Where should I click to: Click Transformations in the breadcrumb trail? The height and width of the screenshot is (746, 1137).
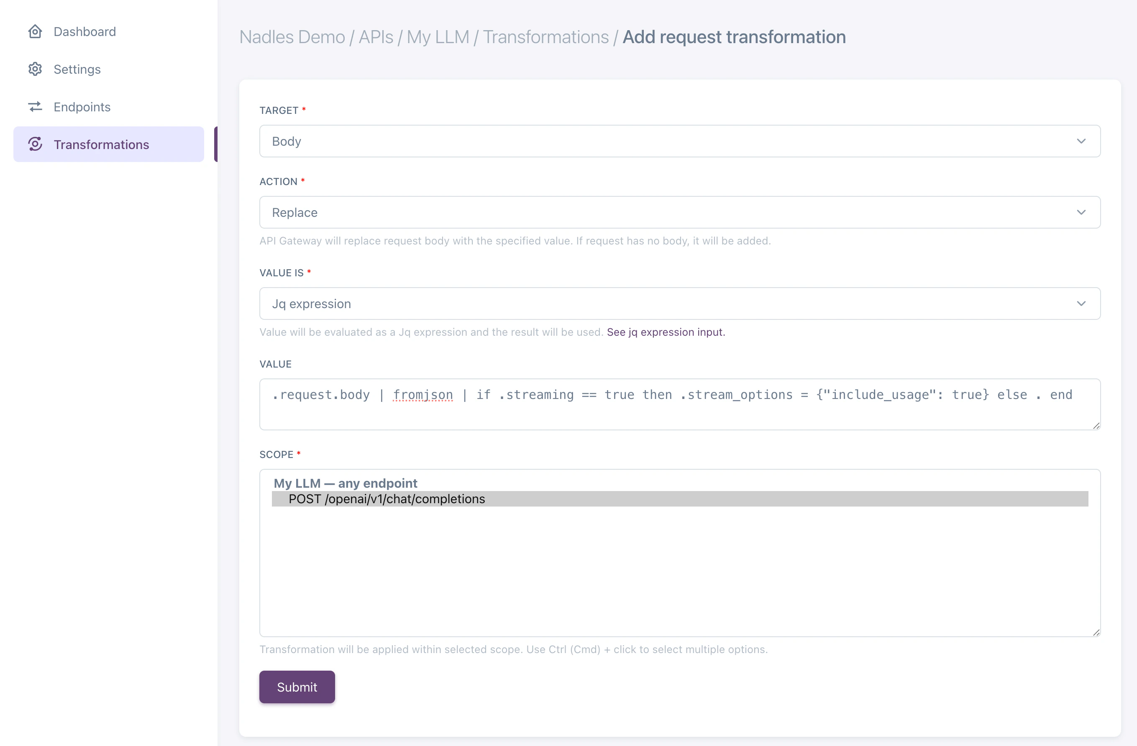coord(546,36)
